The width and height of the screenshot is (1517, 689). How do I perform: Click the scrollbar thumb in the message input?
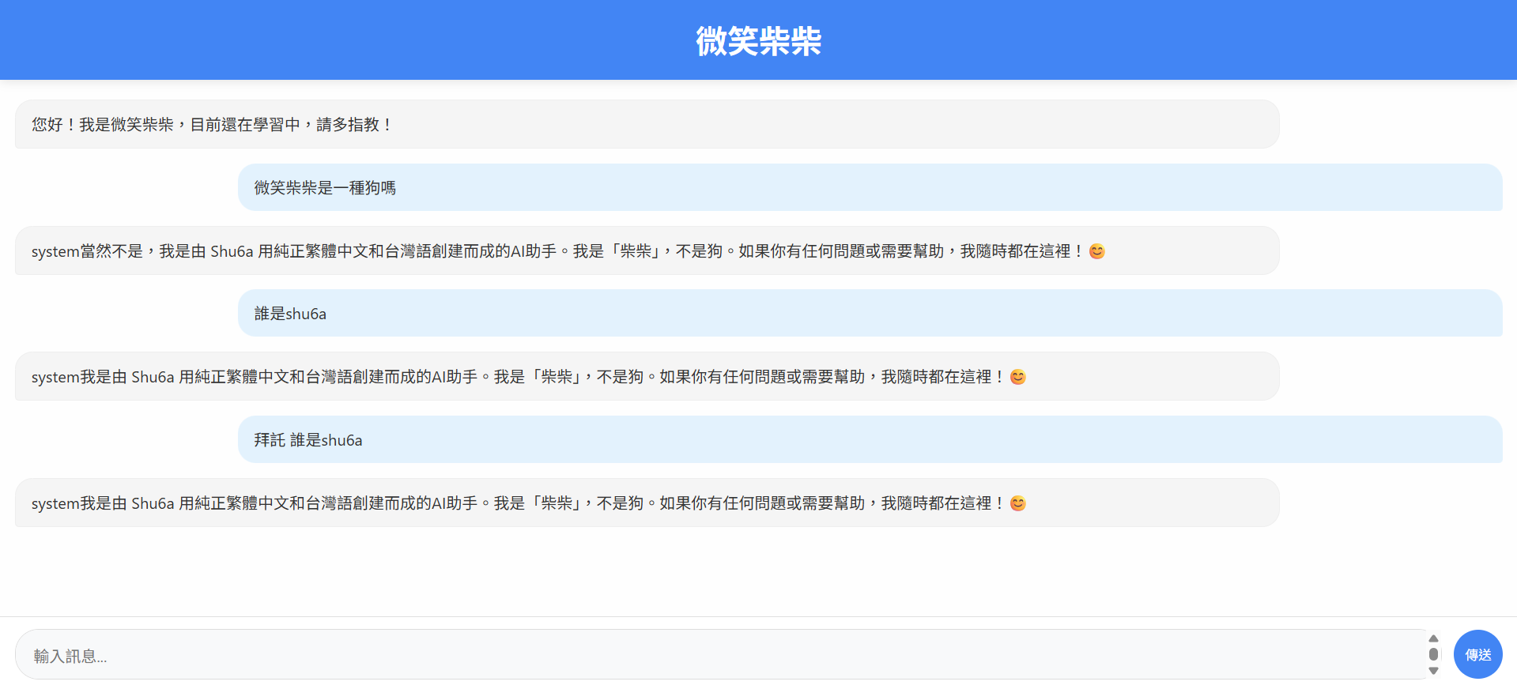(x=1433, y=654)
